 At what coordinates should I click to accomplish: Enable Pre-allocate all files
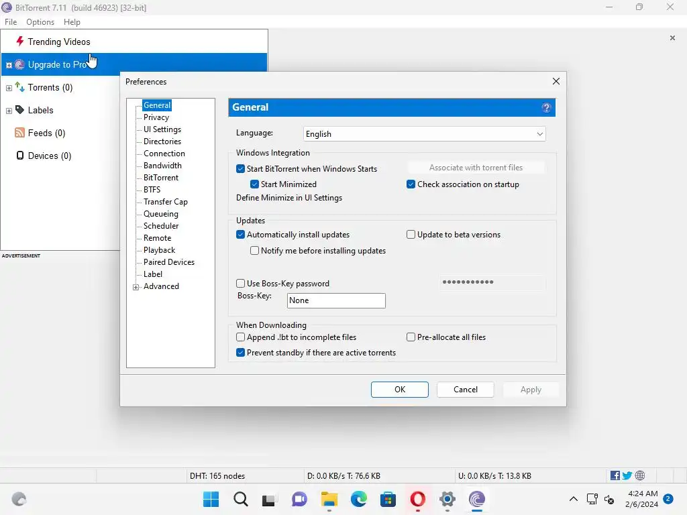tap(411, 337)
